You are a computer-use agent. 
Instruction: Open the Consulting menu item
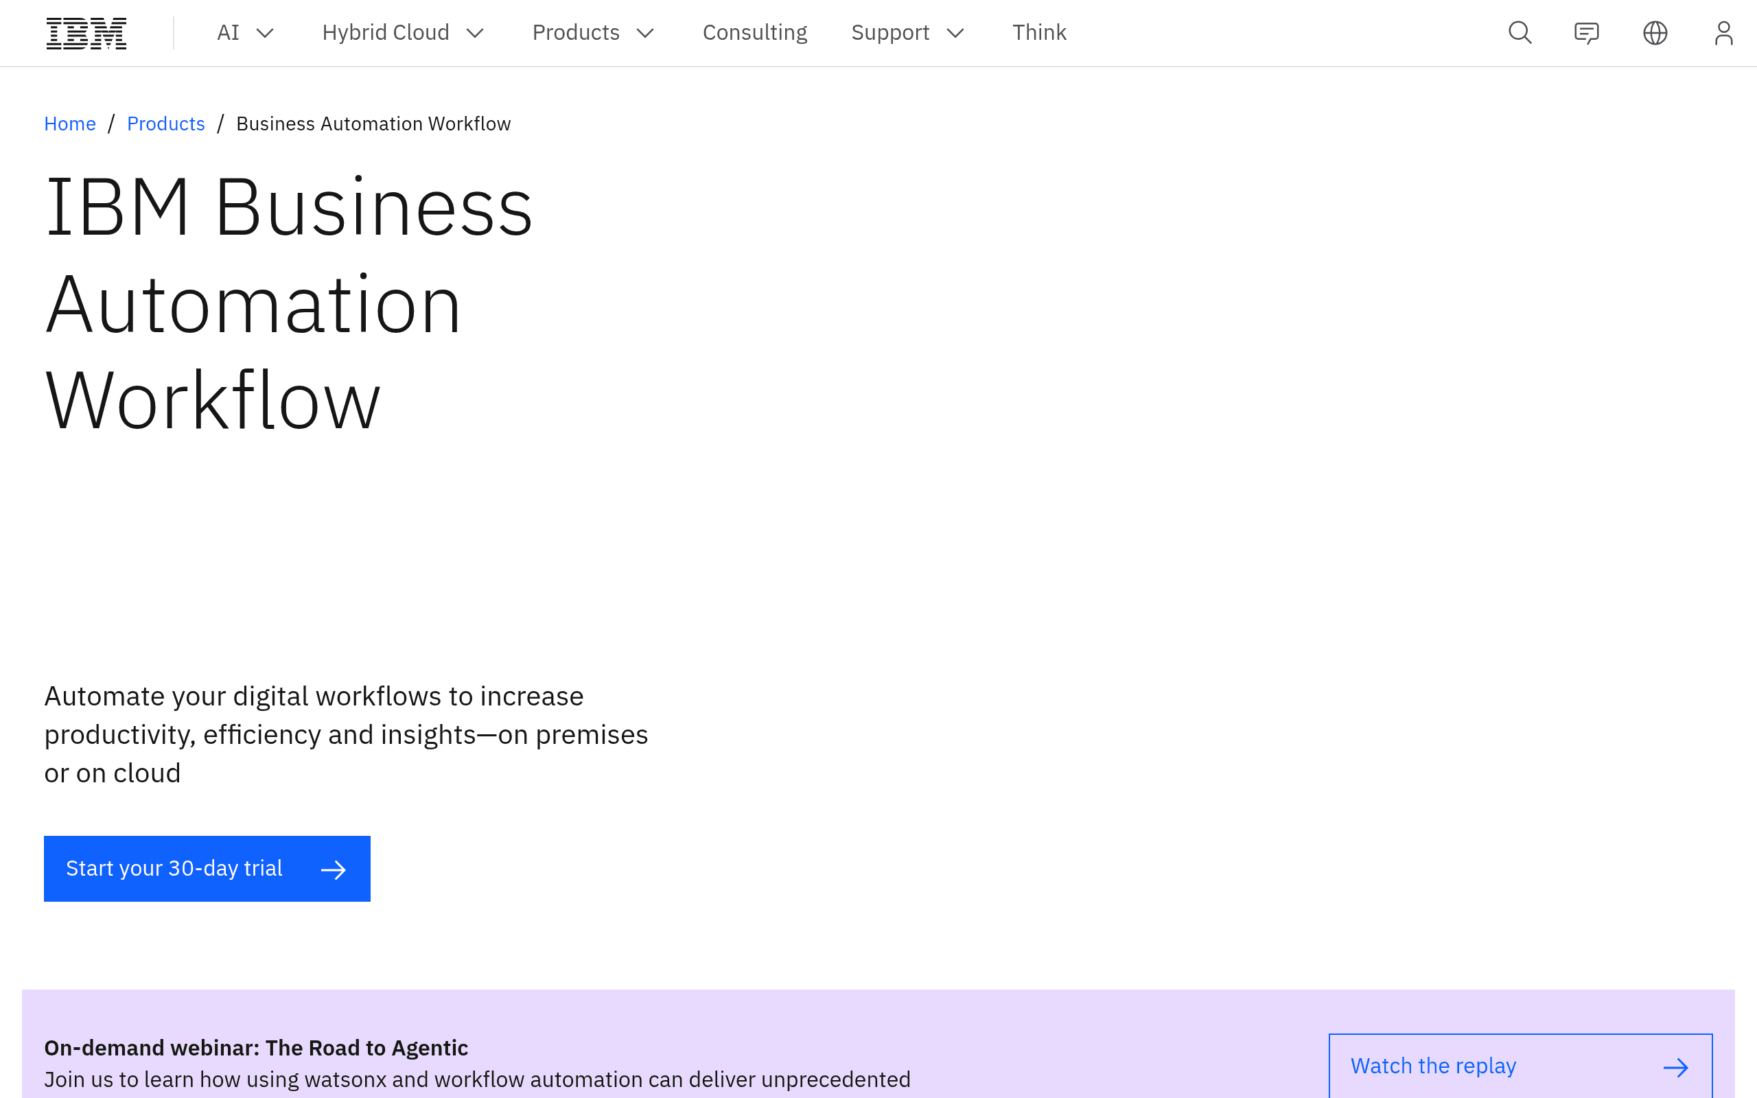[x=754, y=33]
